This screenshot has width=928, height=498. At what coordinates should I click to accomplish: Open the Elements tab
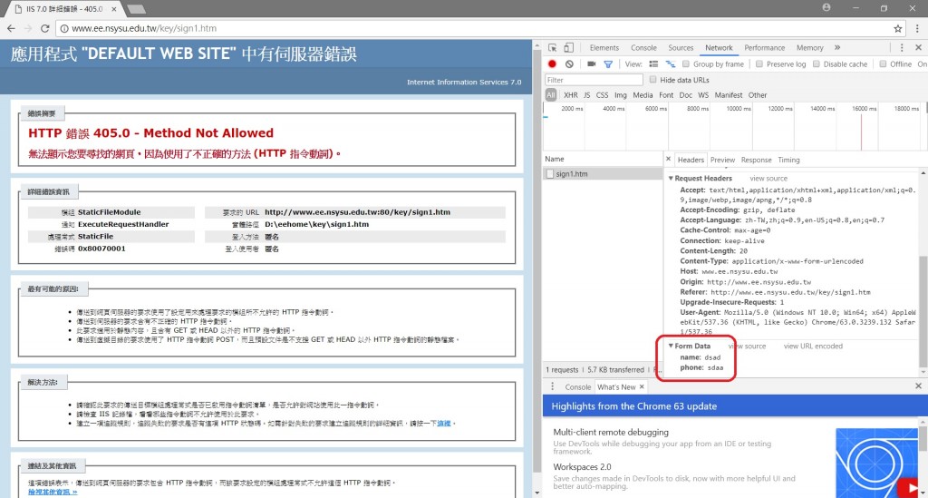coord(604,48)
